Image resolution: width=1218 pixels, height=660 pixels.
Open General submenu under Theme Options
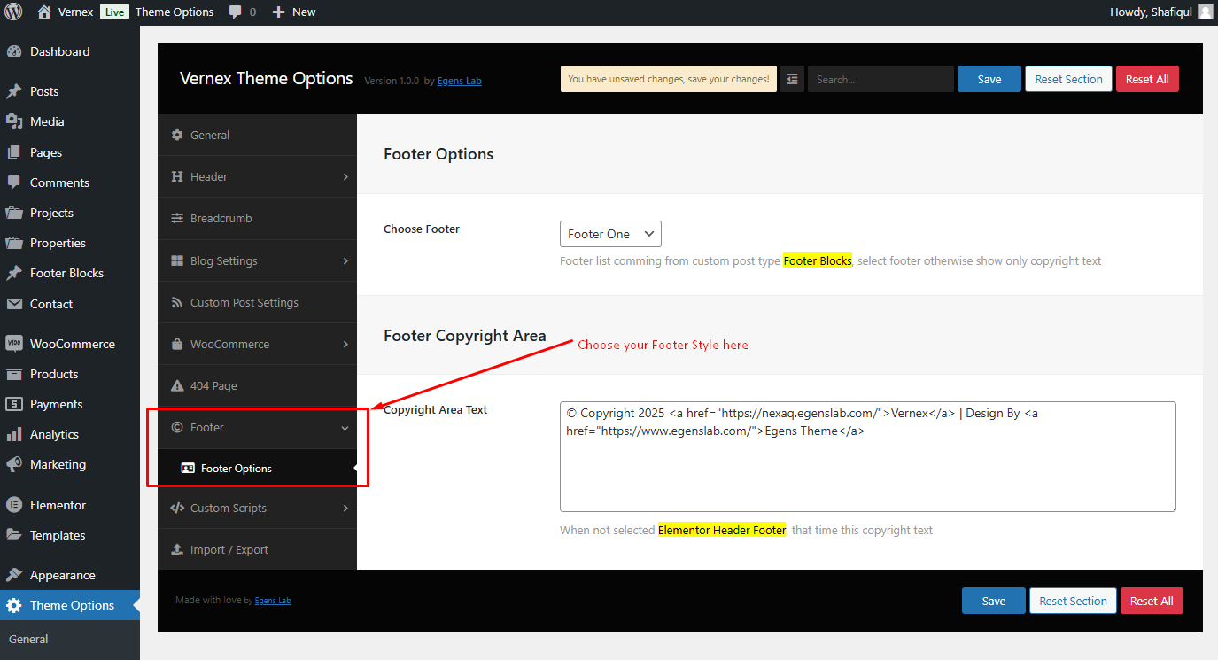[28, 639]
